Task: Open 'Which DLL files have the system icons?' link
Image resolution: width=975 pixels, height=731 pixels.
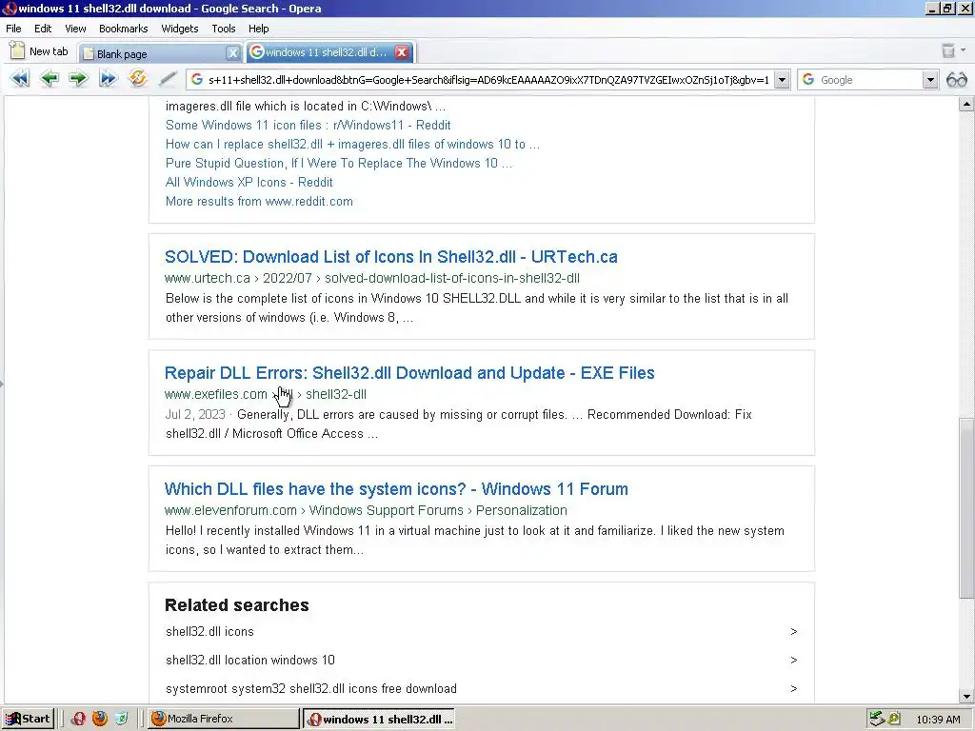Action: (396, 489)
